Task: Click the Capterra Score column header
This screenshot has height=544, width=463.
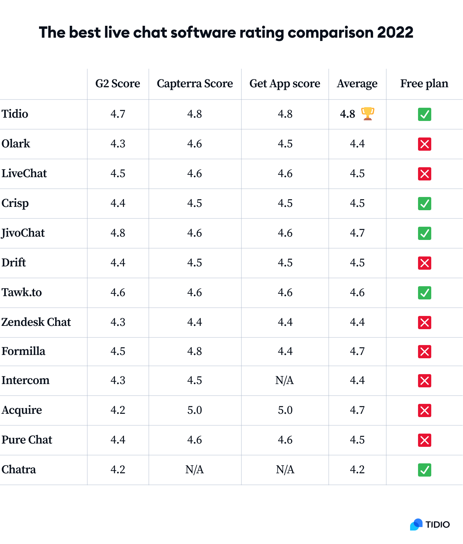Action: [x=195, y=84]
